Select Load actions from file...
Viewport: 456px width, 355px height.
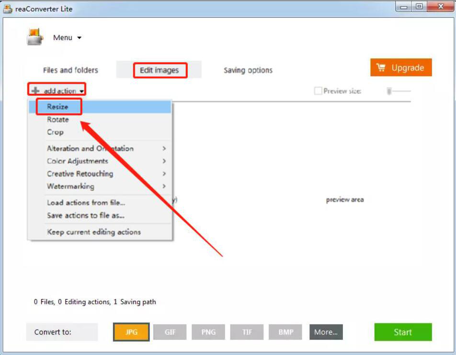pyautogui.click(x=100, y=202)
